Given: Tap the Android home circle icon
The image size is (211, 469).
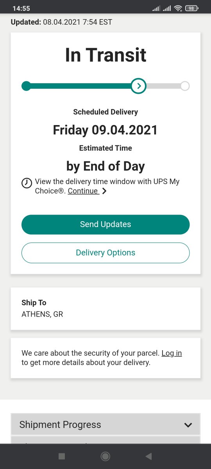Looking at the screenshot, I should (x=105, y=456).
